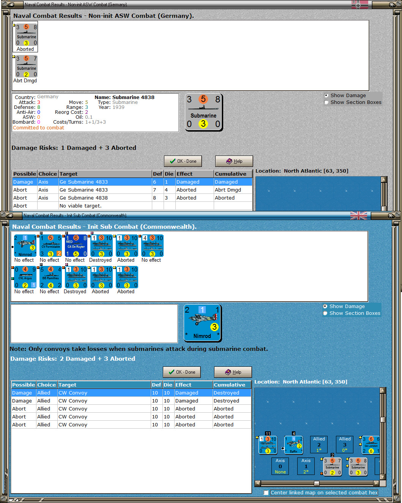Select the unhighlighted Damage CW Convoy row
The height and width of the screenshot is (503, 402).
[x=131, y=401]
